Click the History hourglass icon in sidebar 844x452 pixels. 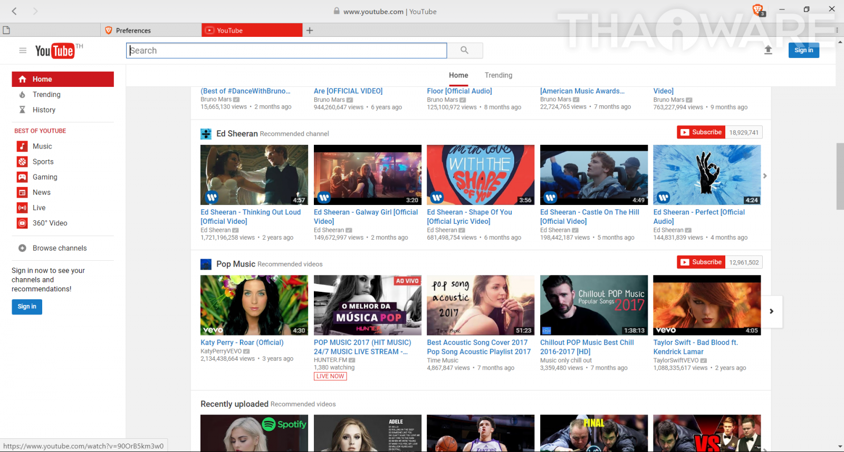coord(22,110)
